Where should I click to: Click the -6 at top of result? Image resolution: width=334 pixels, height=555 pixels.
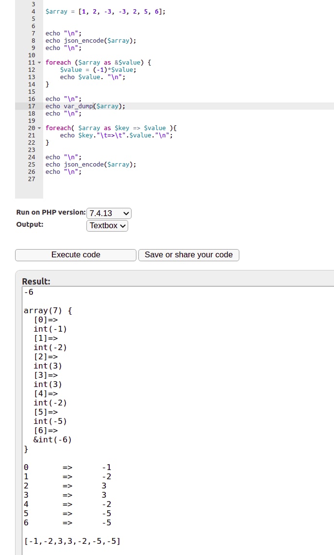[x=29, y=292]
